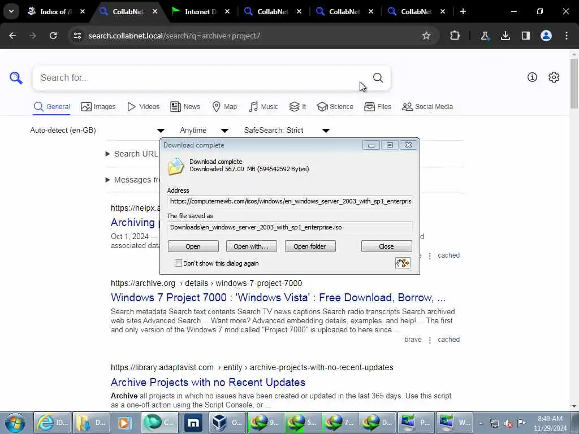Screen dimensions: 579x434
Task: Click the muted volume tray icon
Action: [x=508, y=423]
